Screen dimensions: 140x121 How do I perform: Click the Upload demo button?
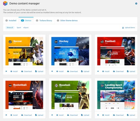[x=128, y=28]
